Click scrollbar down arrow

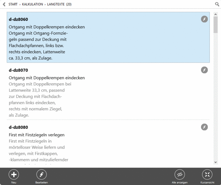(x=215, y=162)
